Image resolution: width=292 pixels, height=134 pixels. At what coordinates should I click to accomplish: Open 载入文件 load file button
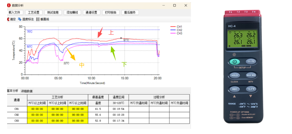[x=15, y=12]
